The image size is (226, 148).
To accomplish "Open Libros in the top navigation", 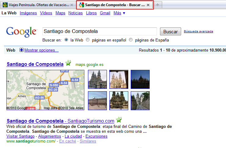I will [91, 13].
